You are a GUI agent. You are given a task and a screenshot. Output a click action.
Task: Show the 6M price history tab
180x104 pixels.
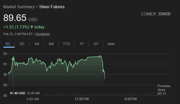[51, 44]
